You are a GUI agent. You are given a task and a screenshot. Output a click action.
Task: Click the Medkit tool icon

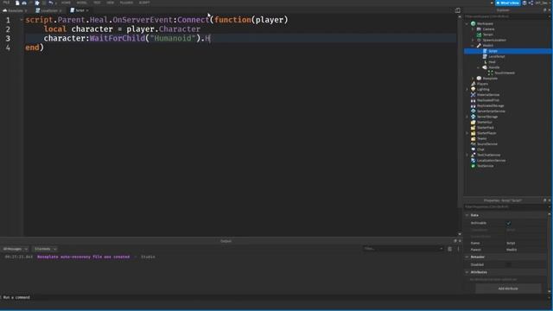[x=479, y=46]
